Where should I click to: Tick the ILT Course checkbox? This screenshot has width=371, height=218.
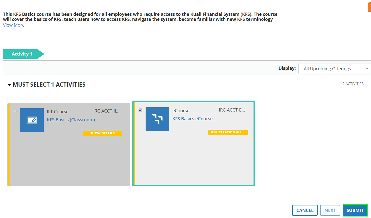[15, 111]
